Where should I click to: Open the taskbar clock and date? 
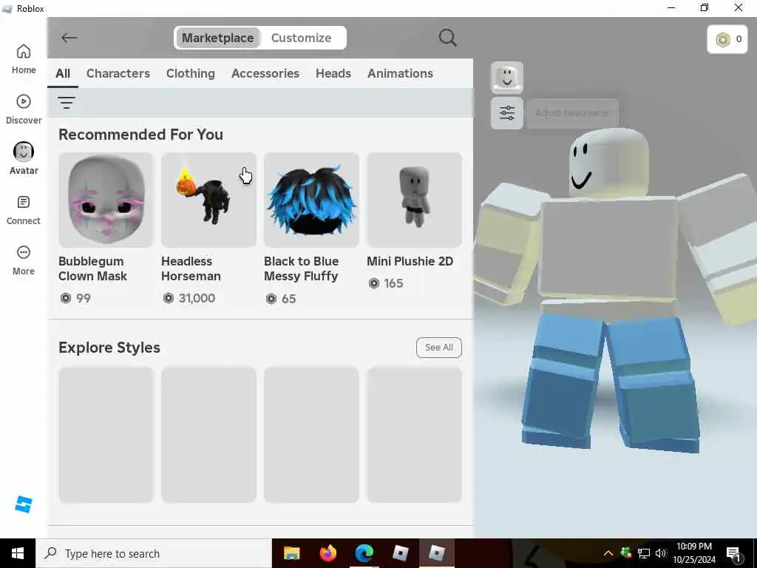point(694,553)
